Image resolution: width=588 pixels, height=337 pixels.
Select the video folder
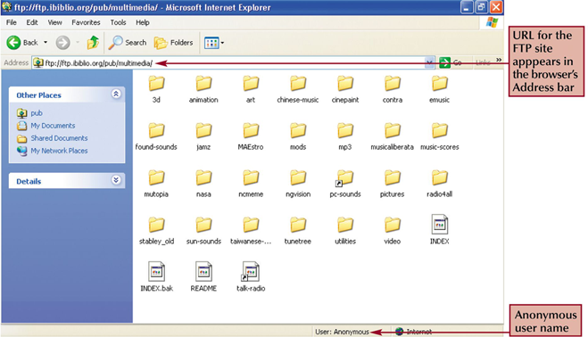pos(393,231)
